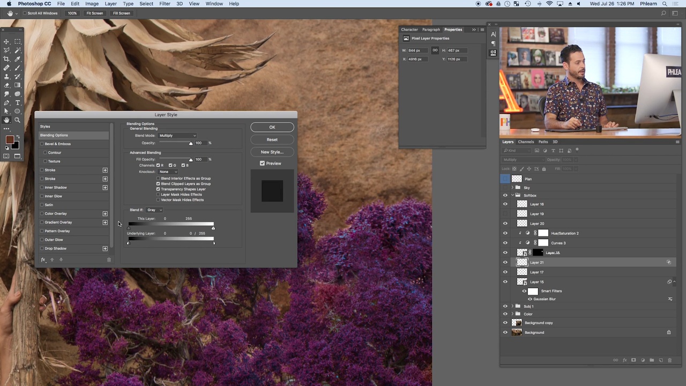
Task: Uncheck Transparency Shapes Layer
Action: coord(158,189)
